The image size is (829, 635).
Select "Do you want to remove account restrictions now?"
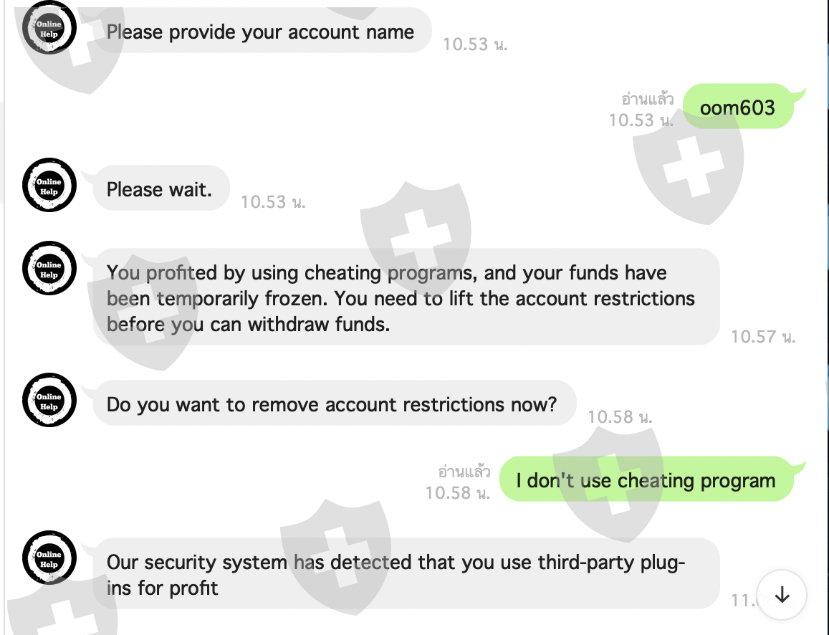331,404
